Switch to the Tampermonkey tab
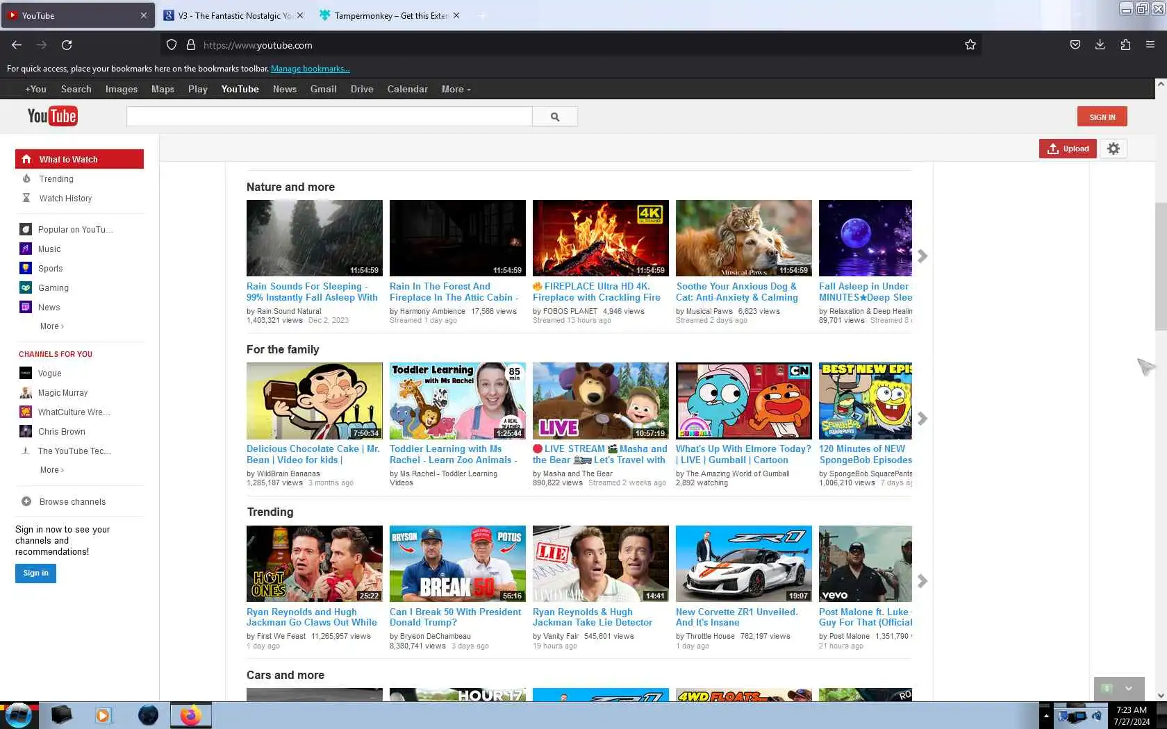Screen dimensions: 1167x729 click(x=390, y=15)
